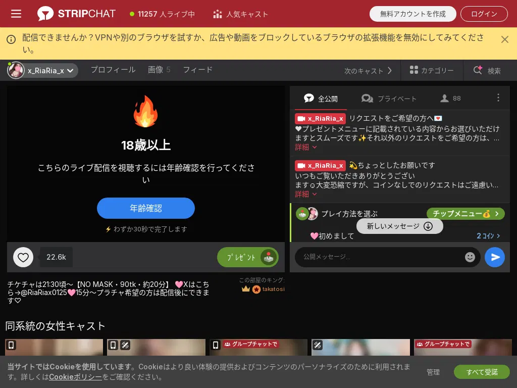The height and width of the screenshot is (388, 517).
Task: Click すべて受諾 cookie button
Action: (x=482, y=372)
